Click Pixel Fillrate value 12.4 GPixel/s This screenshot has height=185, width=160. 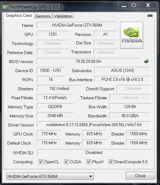(55, 97)
